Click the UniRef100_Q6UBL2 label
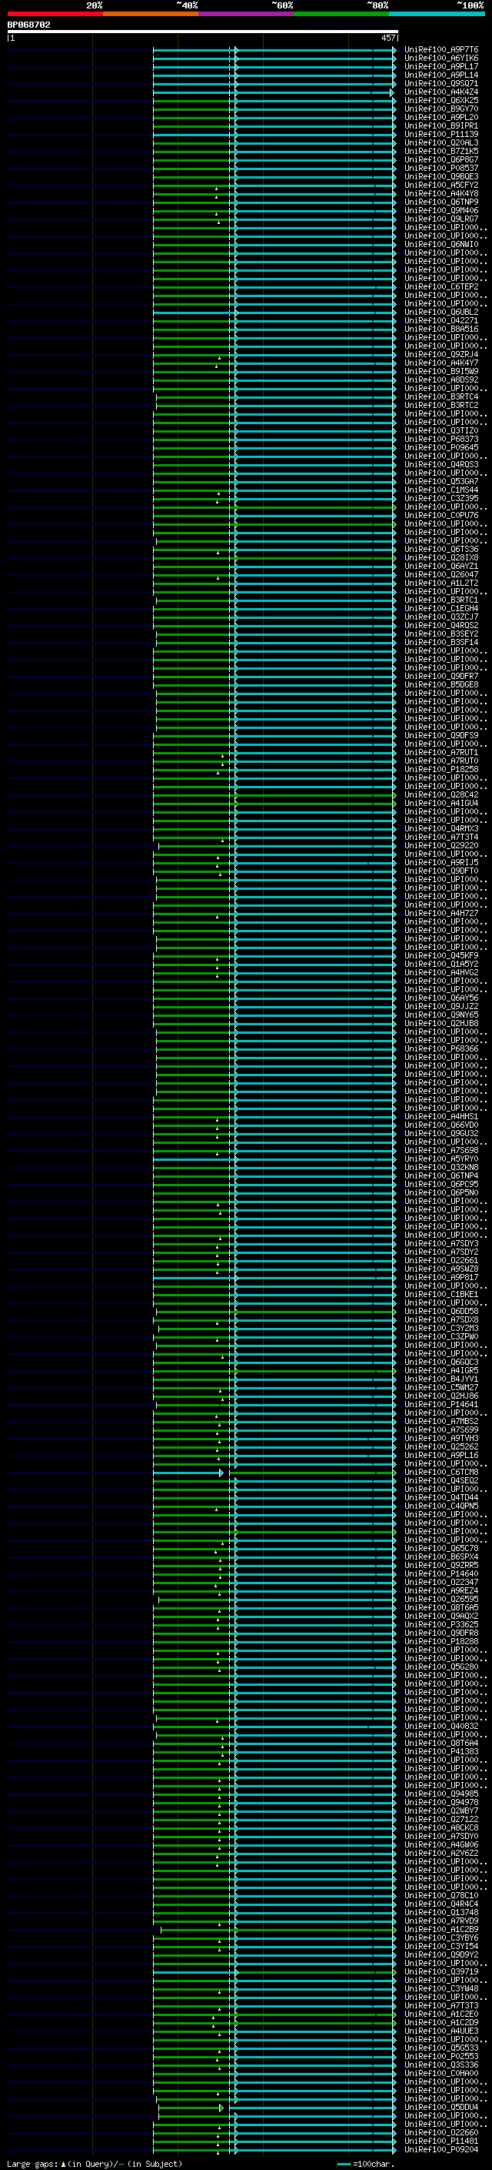492x2170 pixels. [x=441, y=312]
